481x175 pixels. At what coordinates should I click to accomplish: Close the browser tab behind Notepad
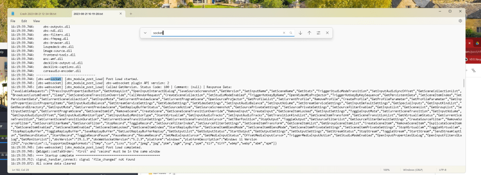[469, 44]
